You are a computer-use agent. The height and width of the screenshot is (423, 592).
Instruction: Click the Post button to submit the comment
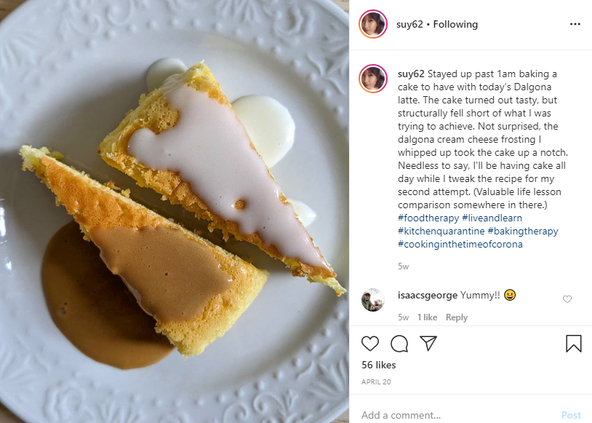[571, 415]
